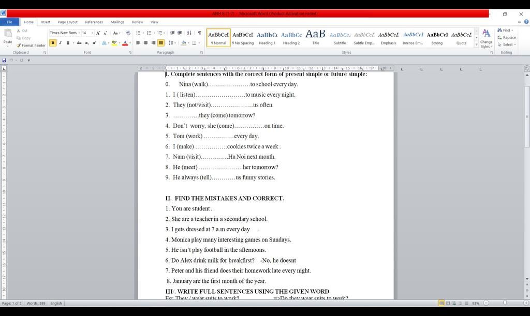This screenshot has width=530, height=316.
Task: Open the Font name dropdown
Action: point(79,33)
